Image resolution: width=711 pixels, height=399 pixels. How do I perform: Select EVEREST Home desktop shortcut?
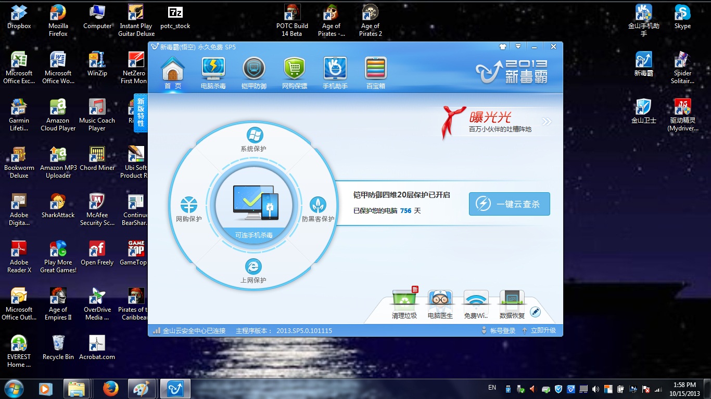[x=19, y=351]
